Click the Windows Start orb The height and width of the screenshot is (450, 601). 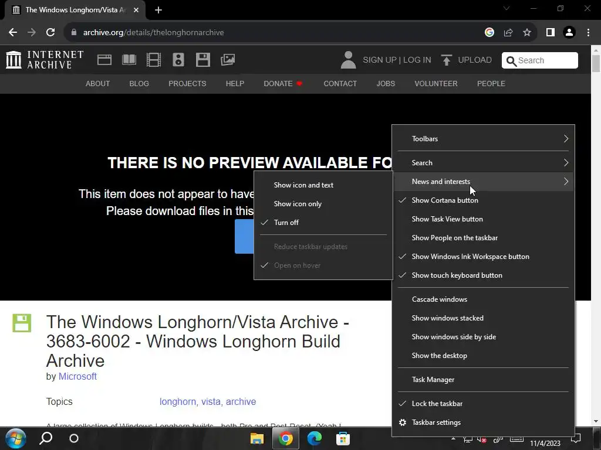pyautogui.click(x=16, y=438)
